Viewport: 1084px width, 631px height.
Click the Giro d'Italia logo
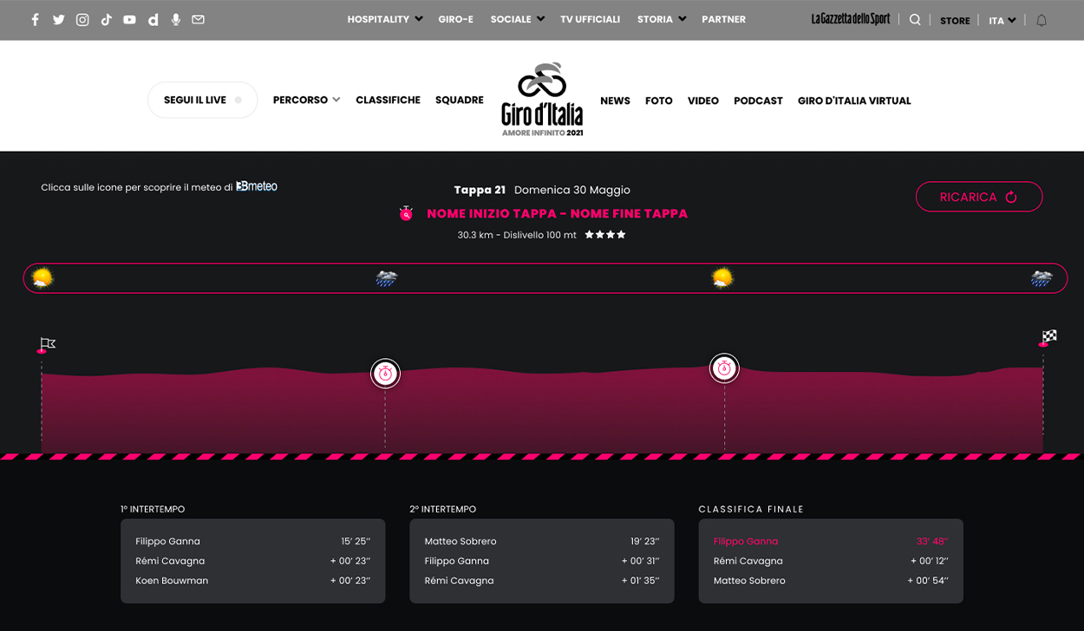click(542, 99)
